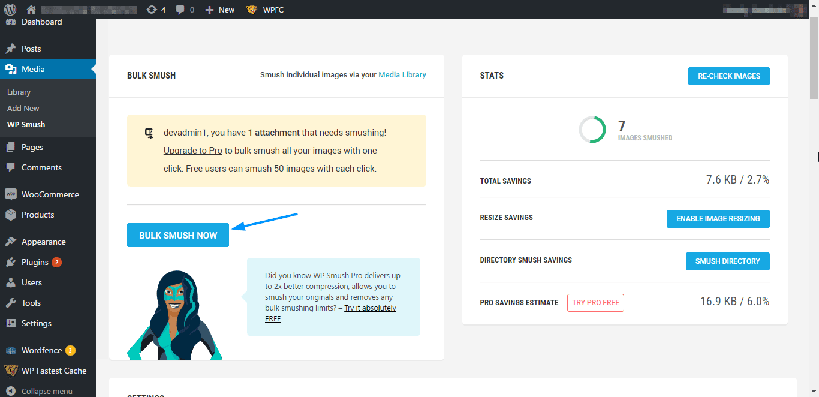Open the Media Library link in Bulk Smush
The image size is (819, 397).
point(402,75)
